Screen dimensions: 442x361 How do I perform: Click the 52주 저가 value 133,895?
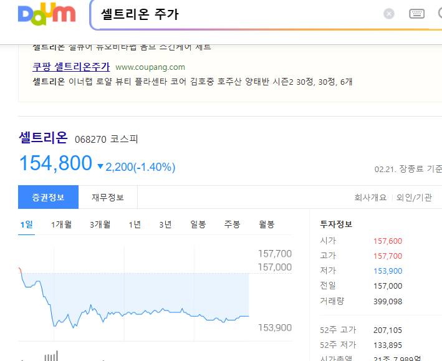point(388,345)
